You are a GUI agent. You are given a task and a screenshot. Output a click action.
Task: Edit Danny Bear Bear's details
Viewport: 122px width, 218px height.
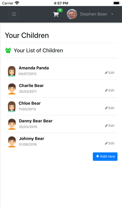point(110,126)
